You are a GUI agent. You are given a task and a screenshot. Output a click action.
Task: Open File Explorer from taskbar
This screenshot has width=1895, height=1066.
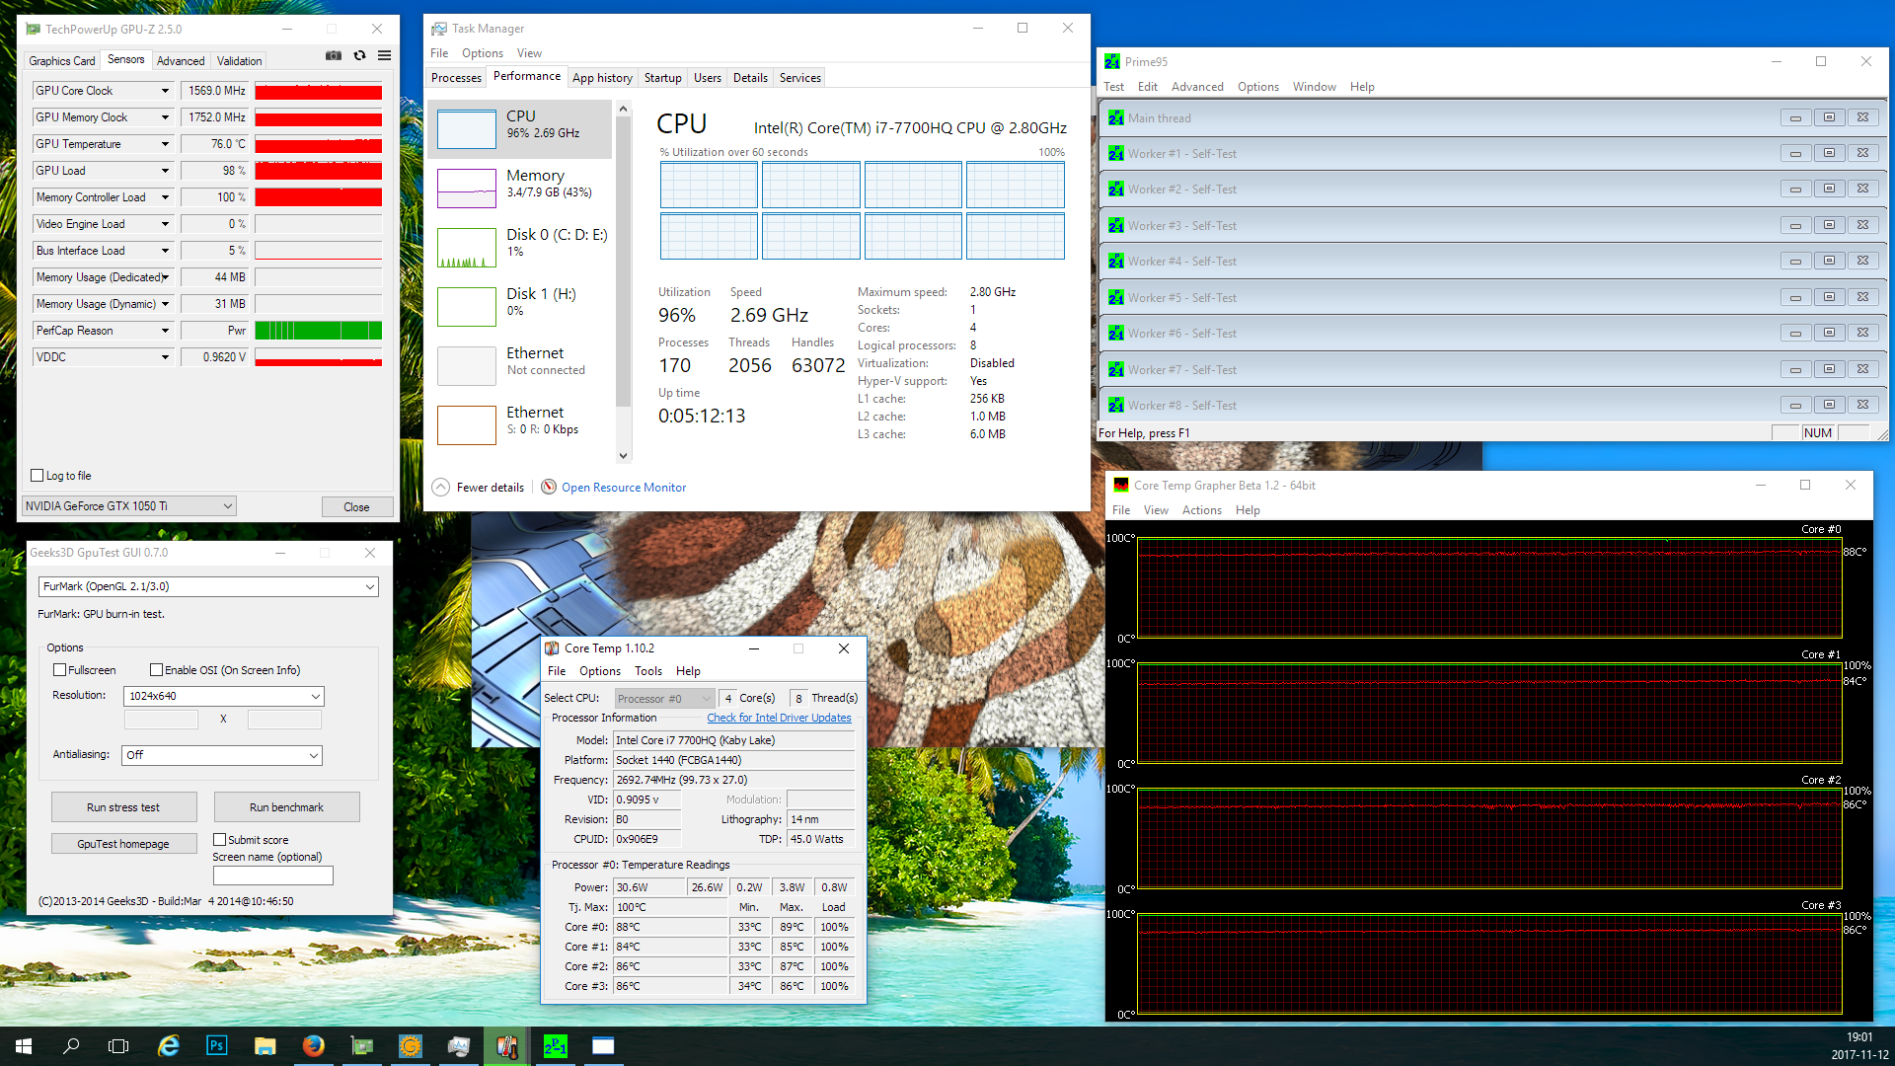tap(265, 1046)
